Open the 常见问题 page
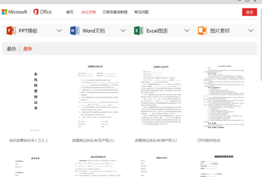This screenshot has width=262, height=177. tap(141, 12)
